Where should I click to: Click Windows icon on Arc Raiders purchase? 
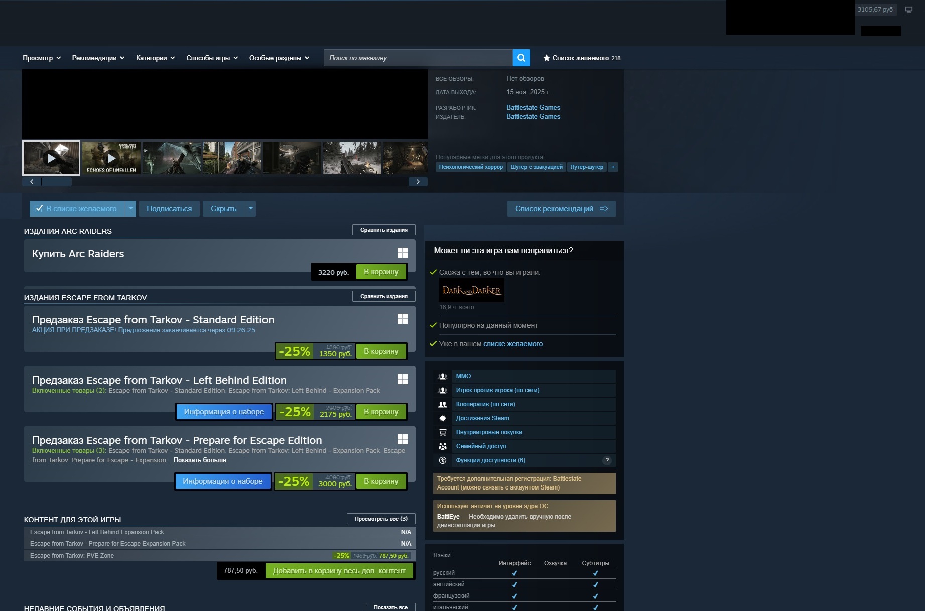click(403, 253)
